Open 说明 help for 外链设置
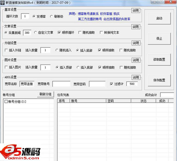 [x=136, y=43]
